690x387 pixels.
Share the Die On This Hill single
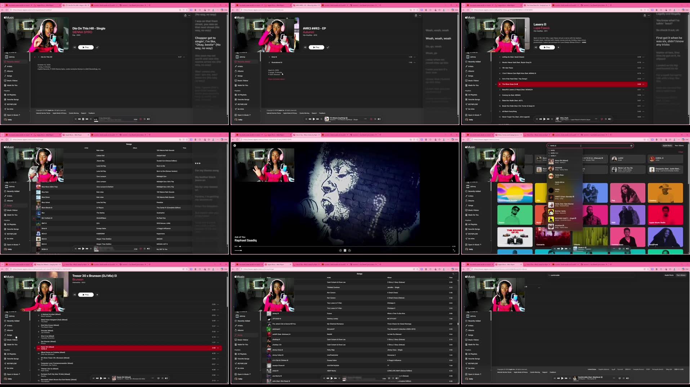185,15
